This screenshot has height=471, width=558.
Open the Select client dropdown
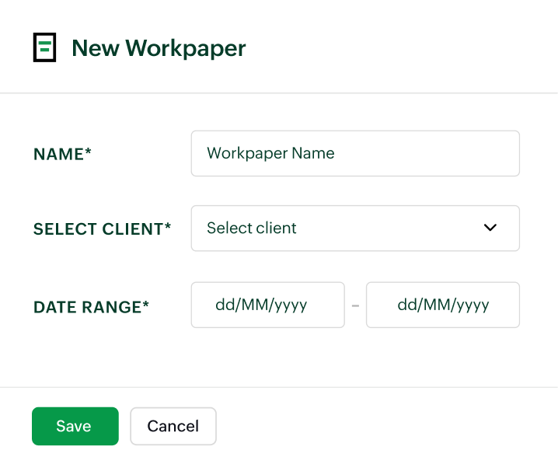354,228
